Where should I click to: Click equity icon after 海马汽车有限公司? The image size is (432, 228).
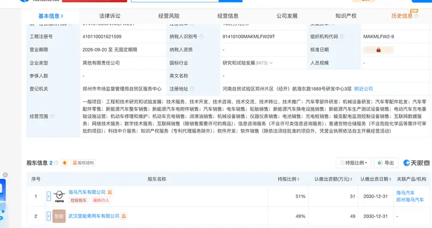pyautogui.click(x=110, y=192)
